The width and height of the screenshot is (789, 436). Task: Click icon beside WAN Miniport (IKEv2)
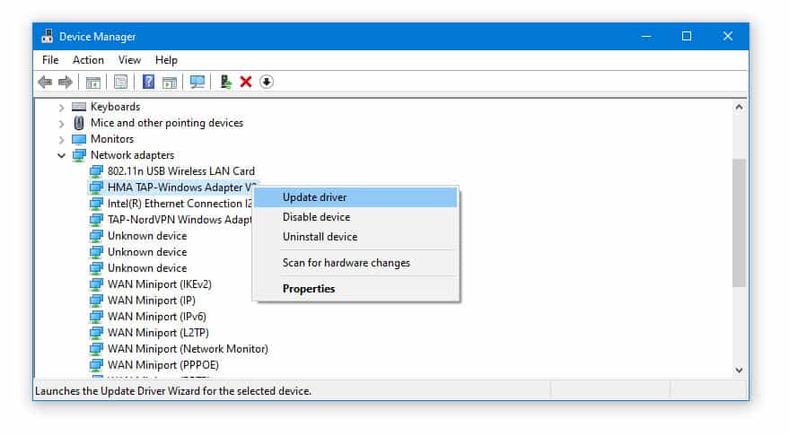(x=96, y=284)
